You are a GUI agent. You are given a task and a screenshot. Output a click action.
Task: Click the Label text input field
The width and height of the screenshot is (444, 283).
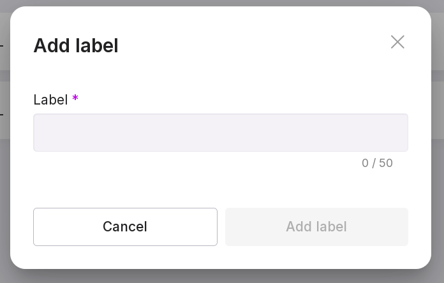point(220,133)
